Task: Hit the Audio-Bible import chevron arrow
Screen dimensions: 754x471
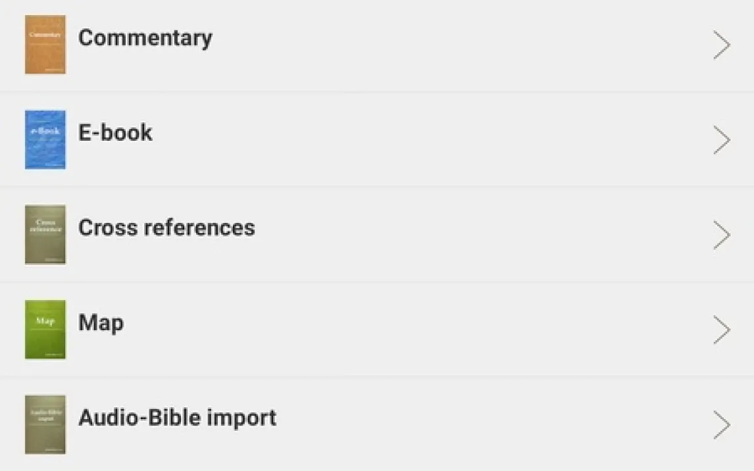Action: coord(722,425)
